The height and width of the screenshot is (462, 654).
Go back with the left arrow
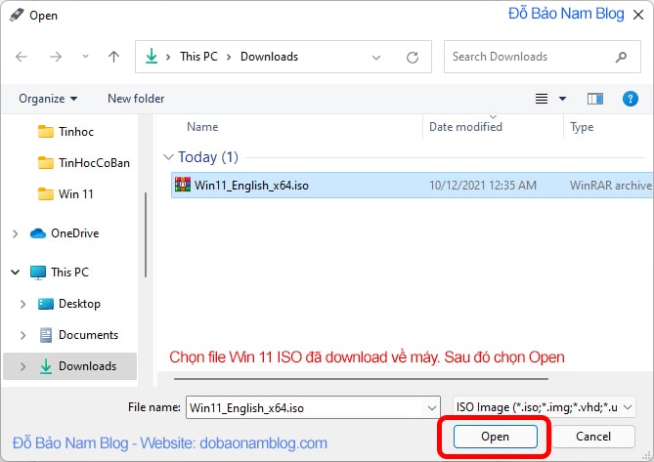[22, 57]
